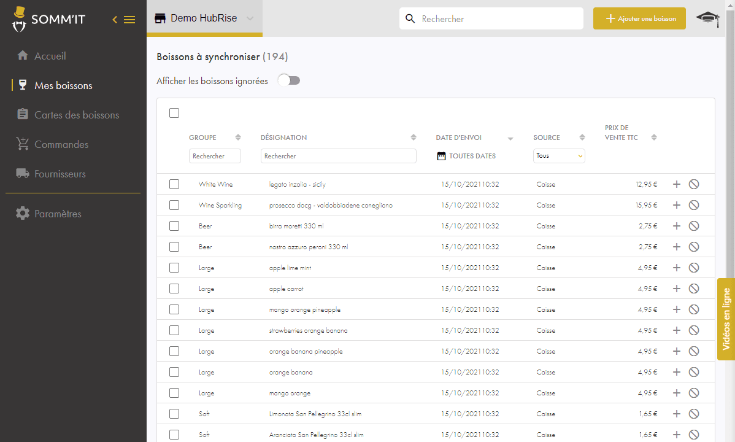Click the graduation cap icon

pos(707,18)
